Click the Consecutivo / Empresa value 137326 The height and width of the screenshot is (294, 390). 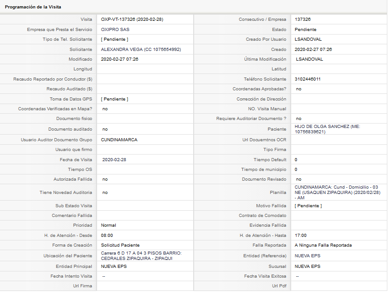point(302,19)
